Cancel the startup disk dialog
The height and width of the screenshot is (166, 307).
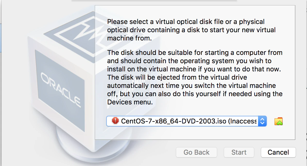click(278, 152)
